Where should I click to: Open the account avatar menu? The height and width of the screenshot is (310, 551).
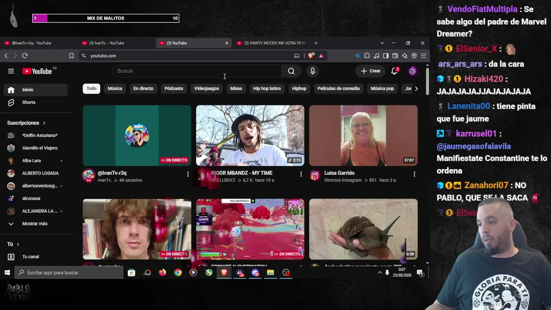pyautogui.click(x=412, y=71)
